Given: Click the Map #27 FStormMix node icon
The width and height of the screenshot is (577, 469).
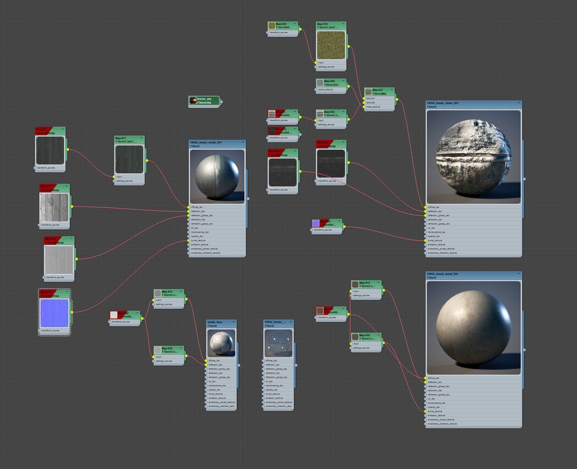Looking at the screenshot, I should tap(368, 92).
